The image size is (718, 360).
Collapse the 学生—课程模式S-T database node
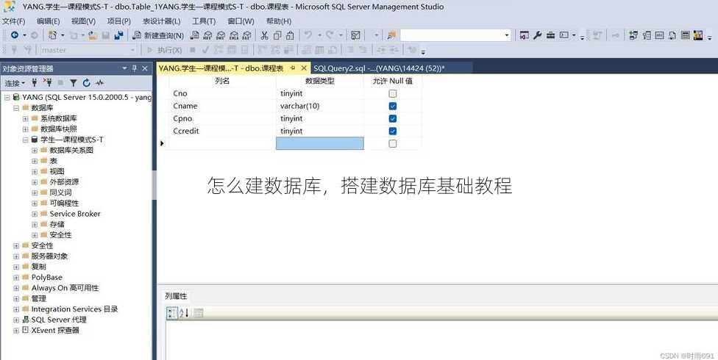25,140
